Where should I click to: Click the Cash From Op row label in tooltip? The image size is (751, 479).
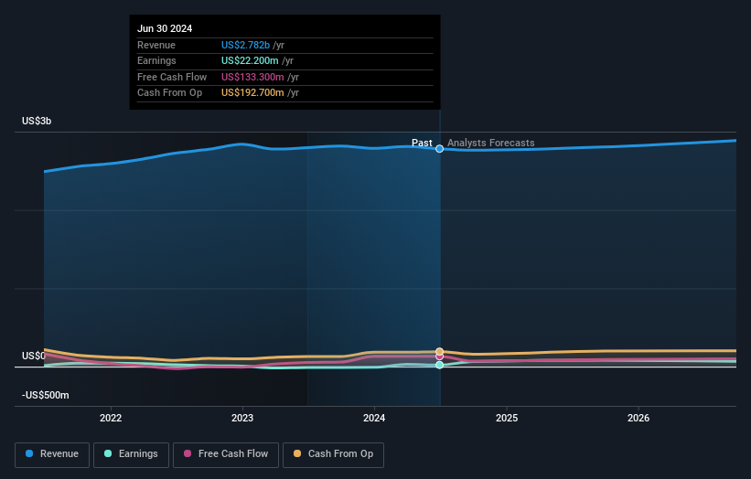pos(169,93)
